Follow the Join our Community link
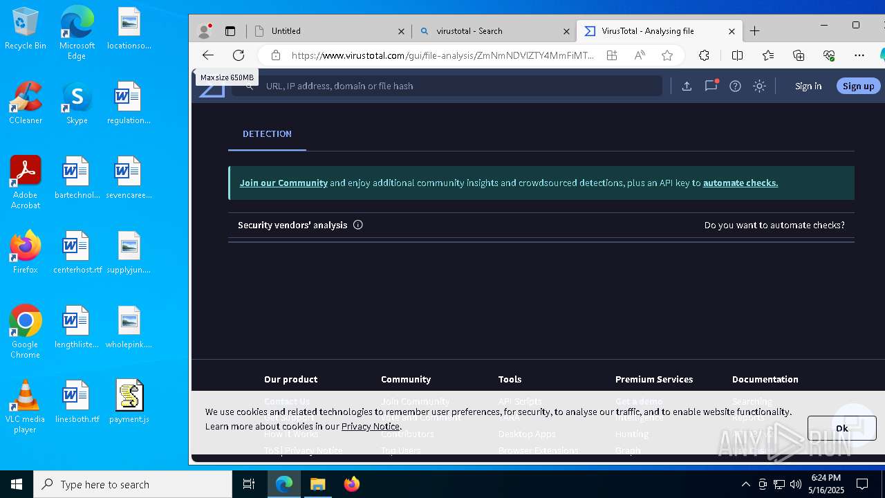Viewport: 885px width, 498px height. click(283, 183)
